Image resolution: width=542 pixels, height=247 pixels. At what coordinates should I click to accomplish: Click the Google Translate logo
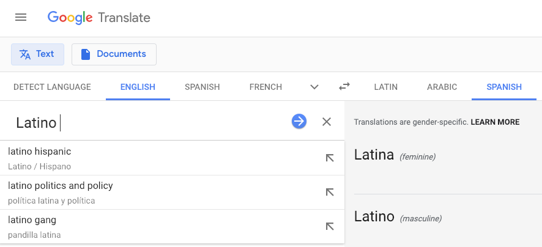99,18
